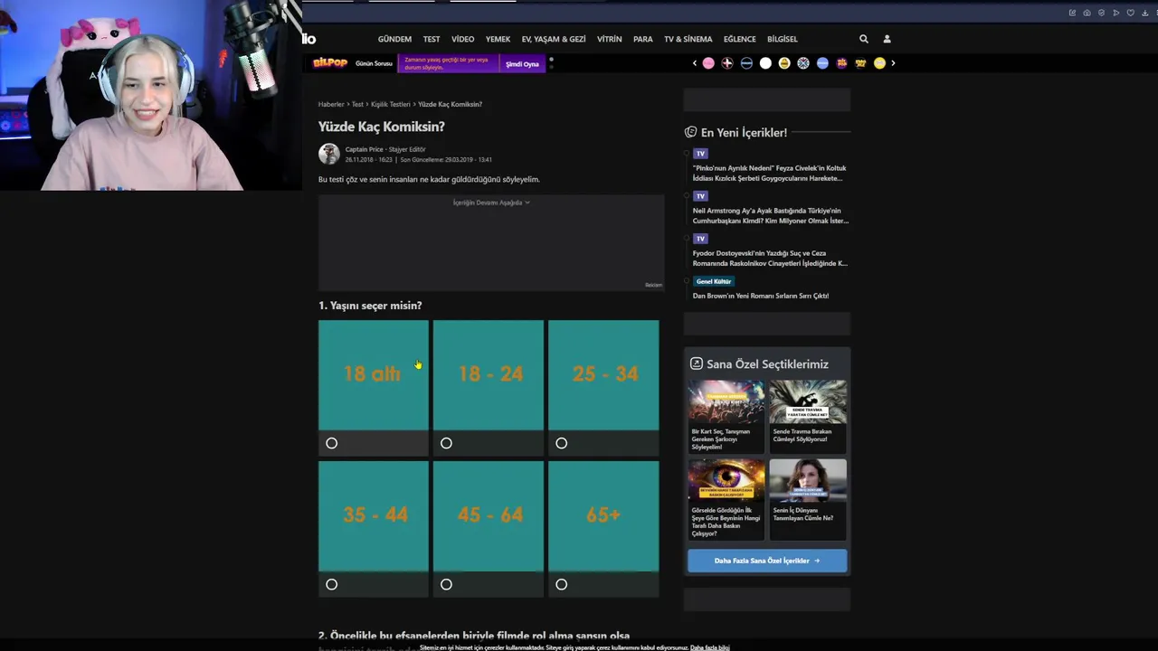Viewport: 1158px width, 651px height.
Task: Click the Genel Kültür category tag
Action: (x=714, y=281)
